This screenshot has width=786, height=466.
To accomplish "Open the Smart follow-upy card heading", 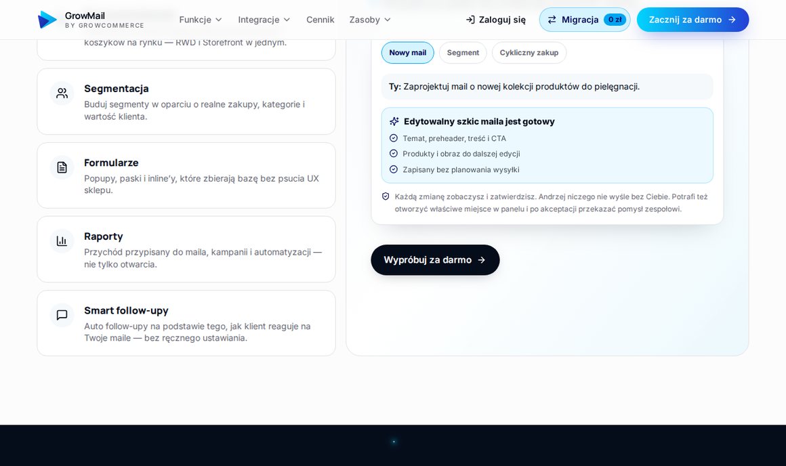I will point(126,311).
